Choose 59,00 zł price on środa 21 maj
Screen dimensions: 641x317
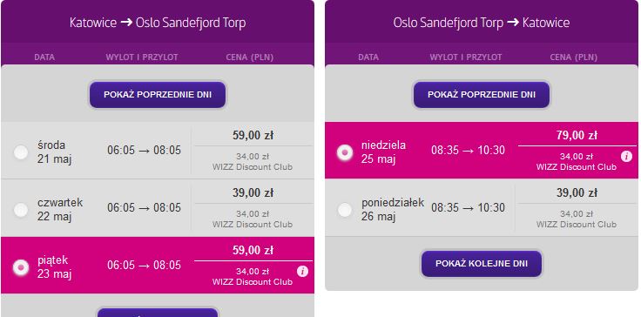click(253, 135)
